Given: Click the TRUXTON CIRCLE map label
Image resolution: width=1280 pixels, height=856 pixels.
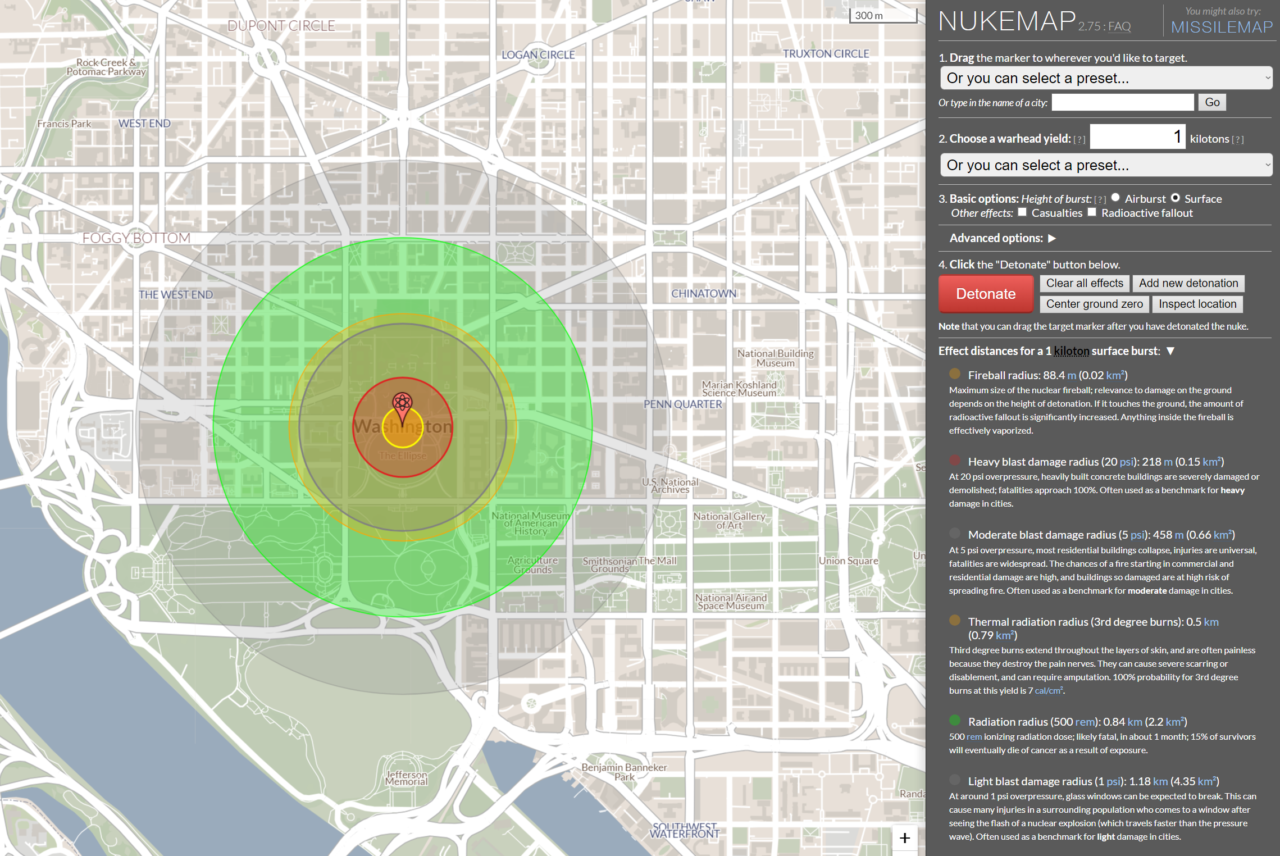Looking at the screenshot, I should point(826,53).
